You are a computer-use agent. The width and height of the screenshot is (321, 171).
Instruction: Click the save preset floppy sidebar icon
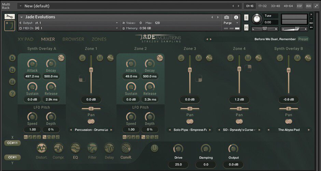pos(12,82)
